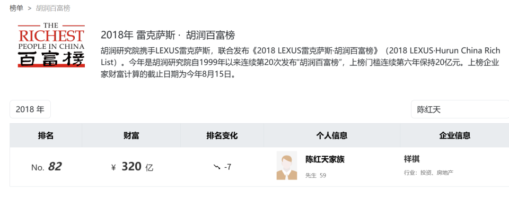The height and width of the screenshot is (197, 509).
Task: Click the downward rank change arrow icon
Action: (x=216, y=167)
